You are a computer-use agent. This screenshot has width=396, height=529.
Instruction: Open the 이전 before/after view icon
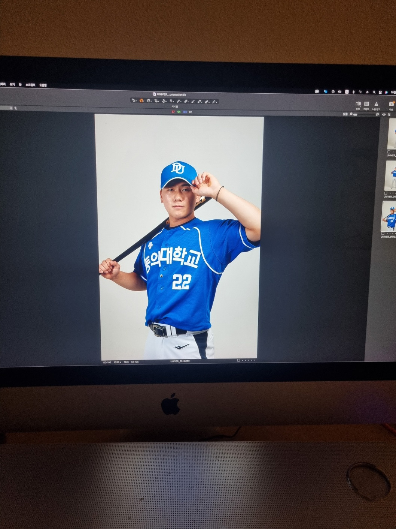click(x=358, y=104)
